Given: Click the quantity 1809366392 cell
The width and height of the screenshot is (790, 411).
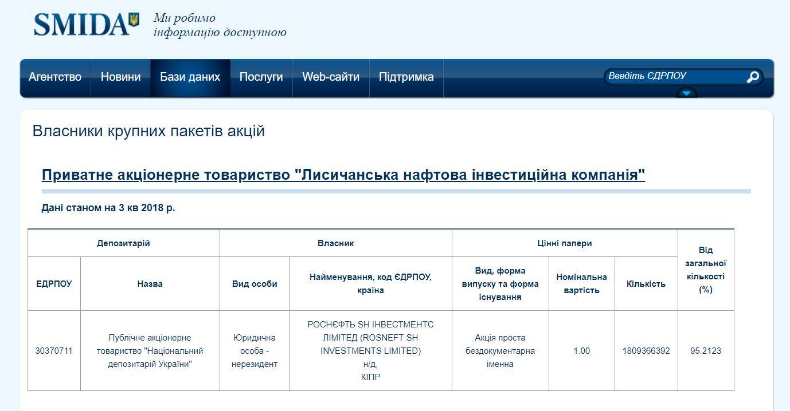Looking at the screenshot, I should pos(646,351).
